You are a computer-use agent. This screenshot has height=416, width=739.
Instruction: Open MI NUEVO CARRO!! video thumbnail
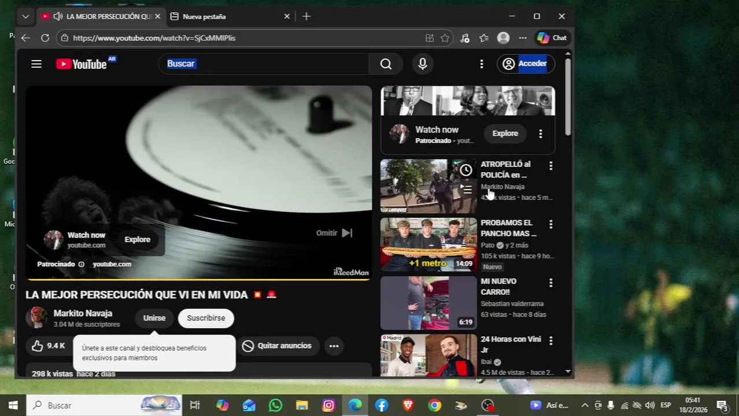coord(428,303)
